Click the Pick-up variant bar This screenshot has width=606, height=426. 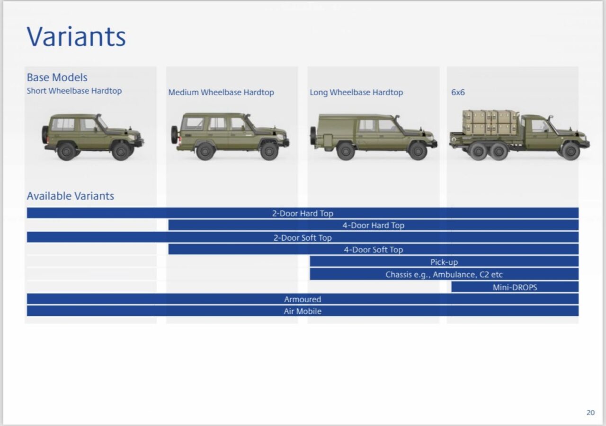click(x=444, y=262)
